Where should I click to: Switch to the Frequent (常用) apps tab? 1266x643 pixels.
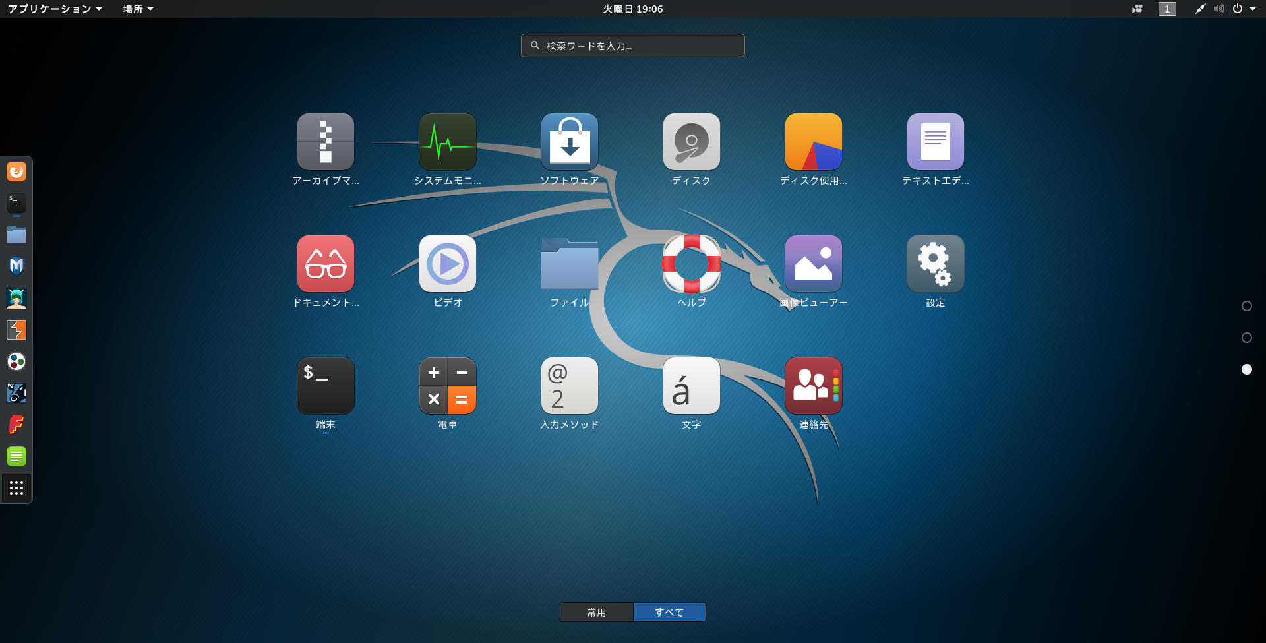[597, 612]
